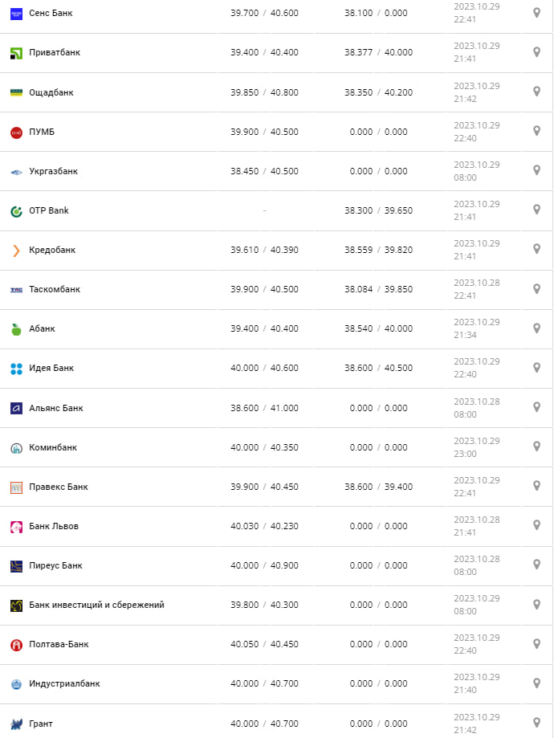Click the OTP Bank green logo
Image resolution: width=554 pixels, height=738 pixels.
(16, 211)
